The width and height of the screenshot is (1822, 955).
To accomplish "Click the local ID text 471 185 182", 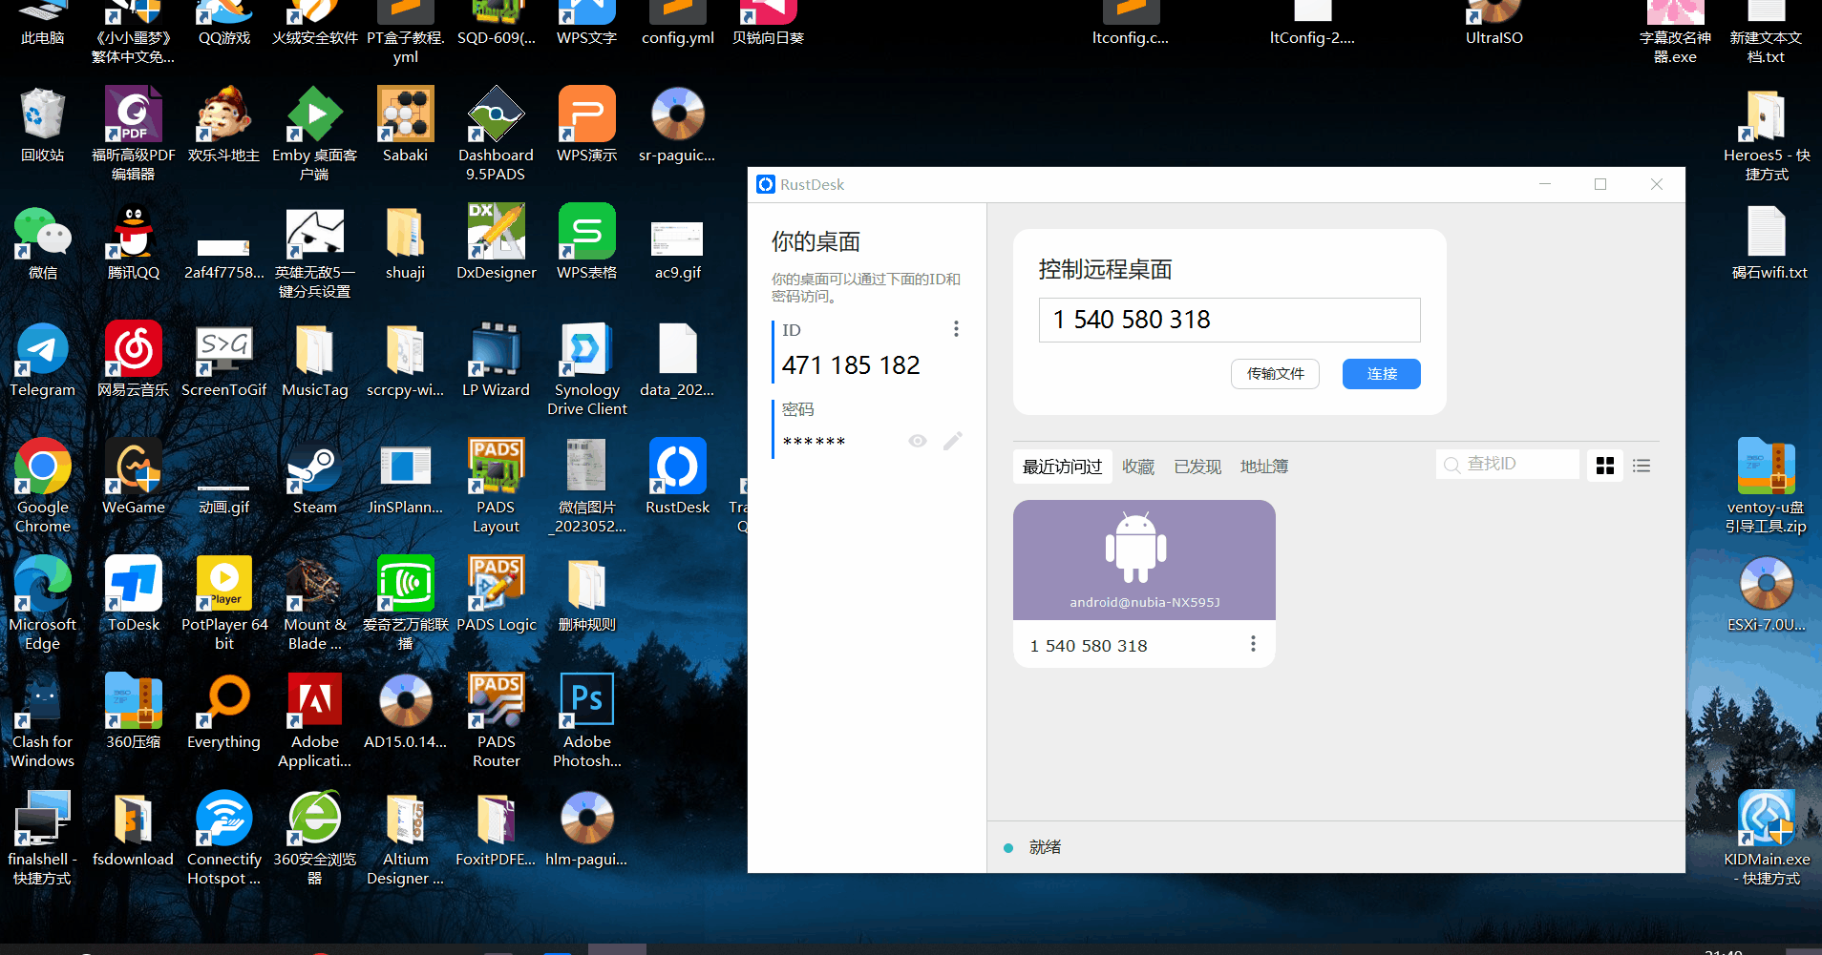I will 851,365.
